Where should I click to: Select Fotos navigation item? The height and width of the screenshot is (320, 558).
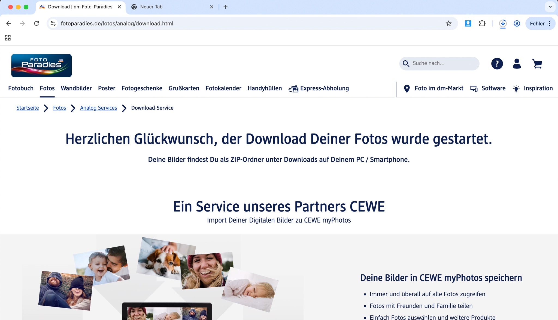pyautogui.click(x=47, y=88)
